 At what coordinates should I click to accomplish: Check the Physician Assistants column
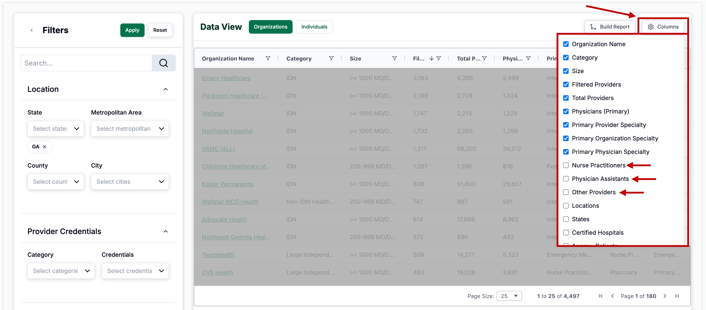click(566, 179)
